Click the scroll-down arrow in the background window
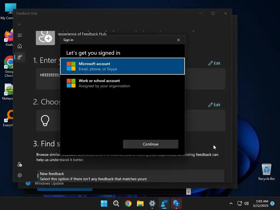Image resolution: width=280 pixels, height=210 pixels. click(188, 192)
